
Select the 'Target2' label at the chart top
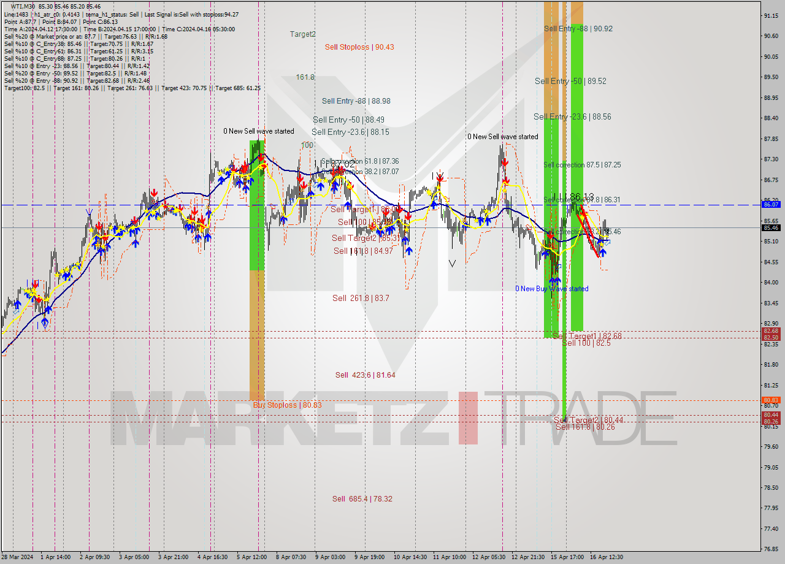303,34
